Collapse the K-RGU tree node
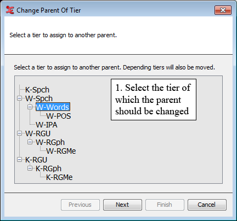 click(19, 160)
